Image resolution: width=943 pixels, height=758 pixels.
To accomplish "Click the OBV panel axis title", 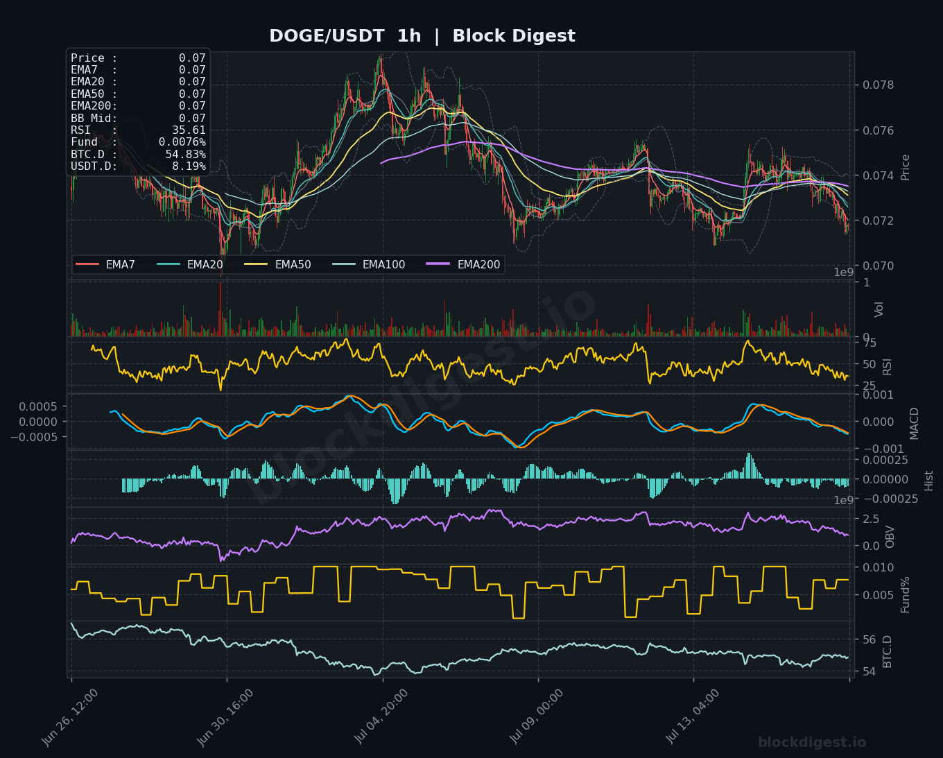I will [x=890, y=537].
